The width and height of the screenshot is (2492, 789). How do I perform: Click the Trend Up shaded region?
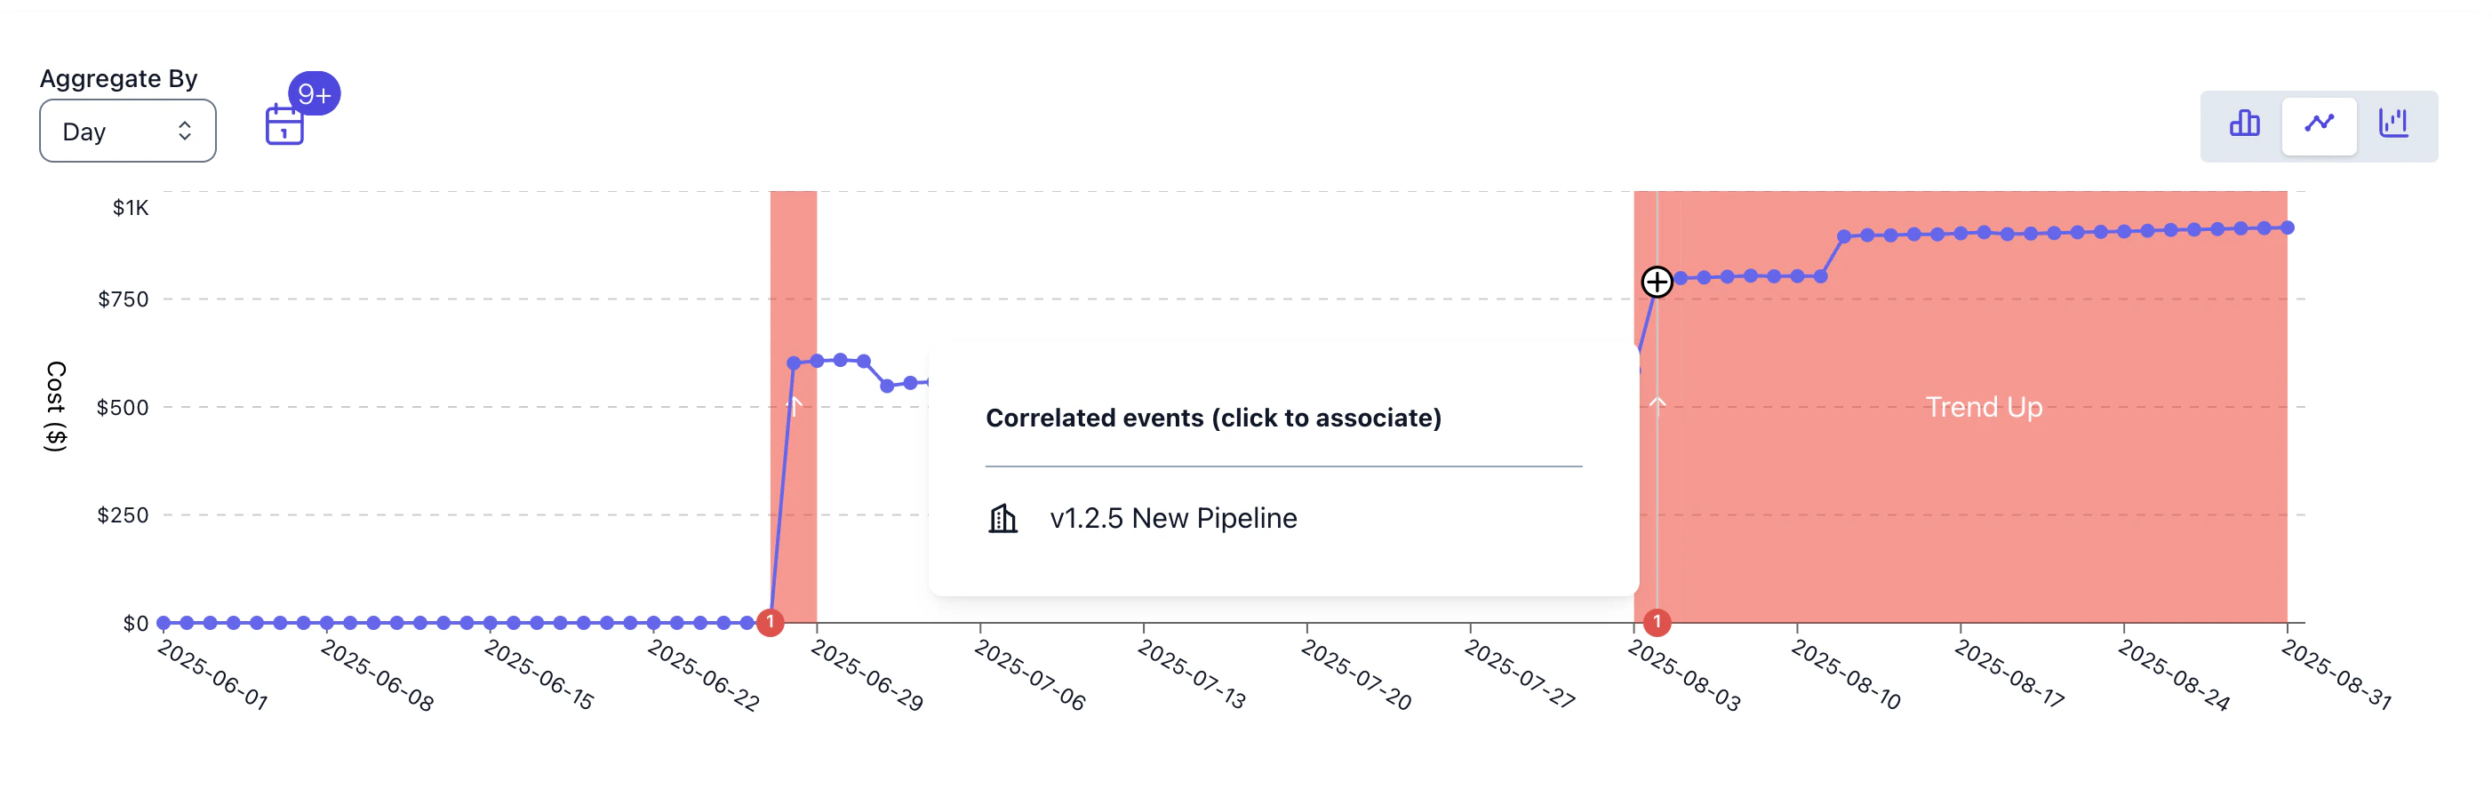[x=1983, y=406]
